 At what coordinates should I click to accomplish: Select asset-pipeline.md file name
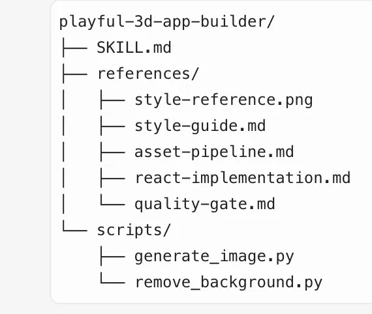214,152
